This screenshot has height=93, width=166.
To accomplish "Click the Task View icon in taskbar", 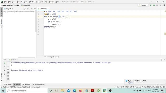I will [57, 91].
